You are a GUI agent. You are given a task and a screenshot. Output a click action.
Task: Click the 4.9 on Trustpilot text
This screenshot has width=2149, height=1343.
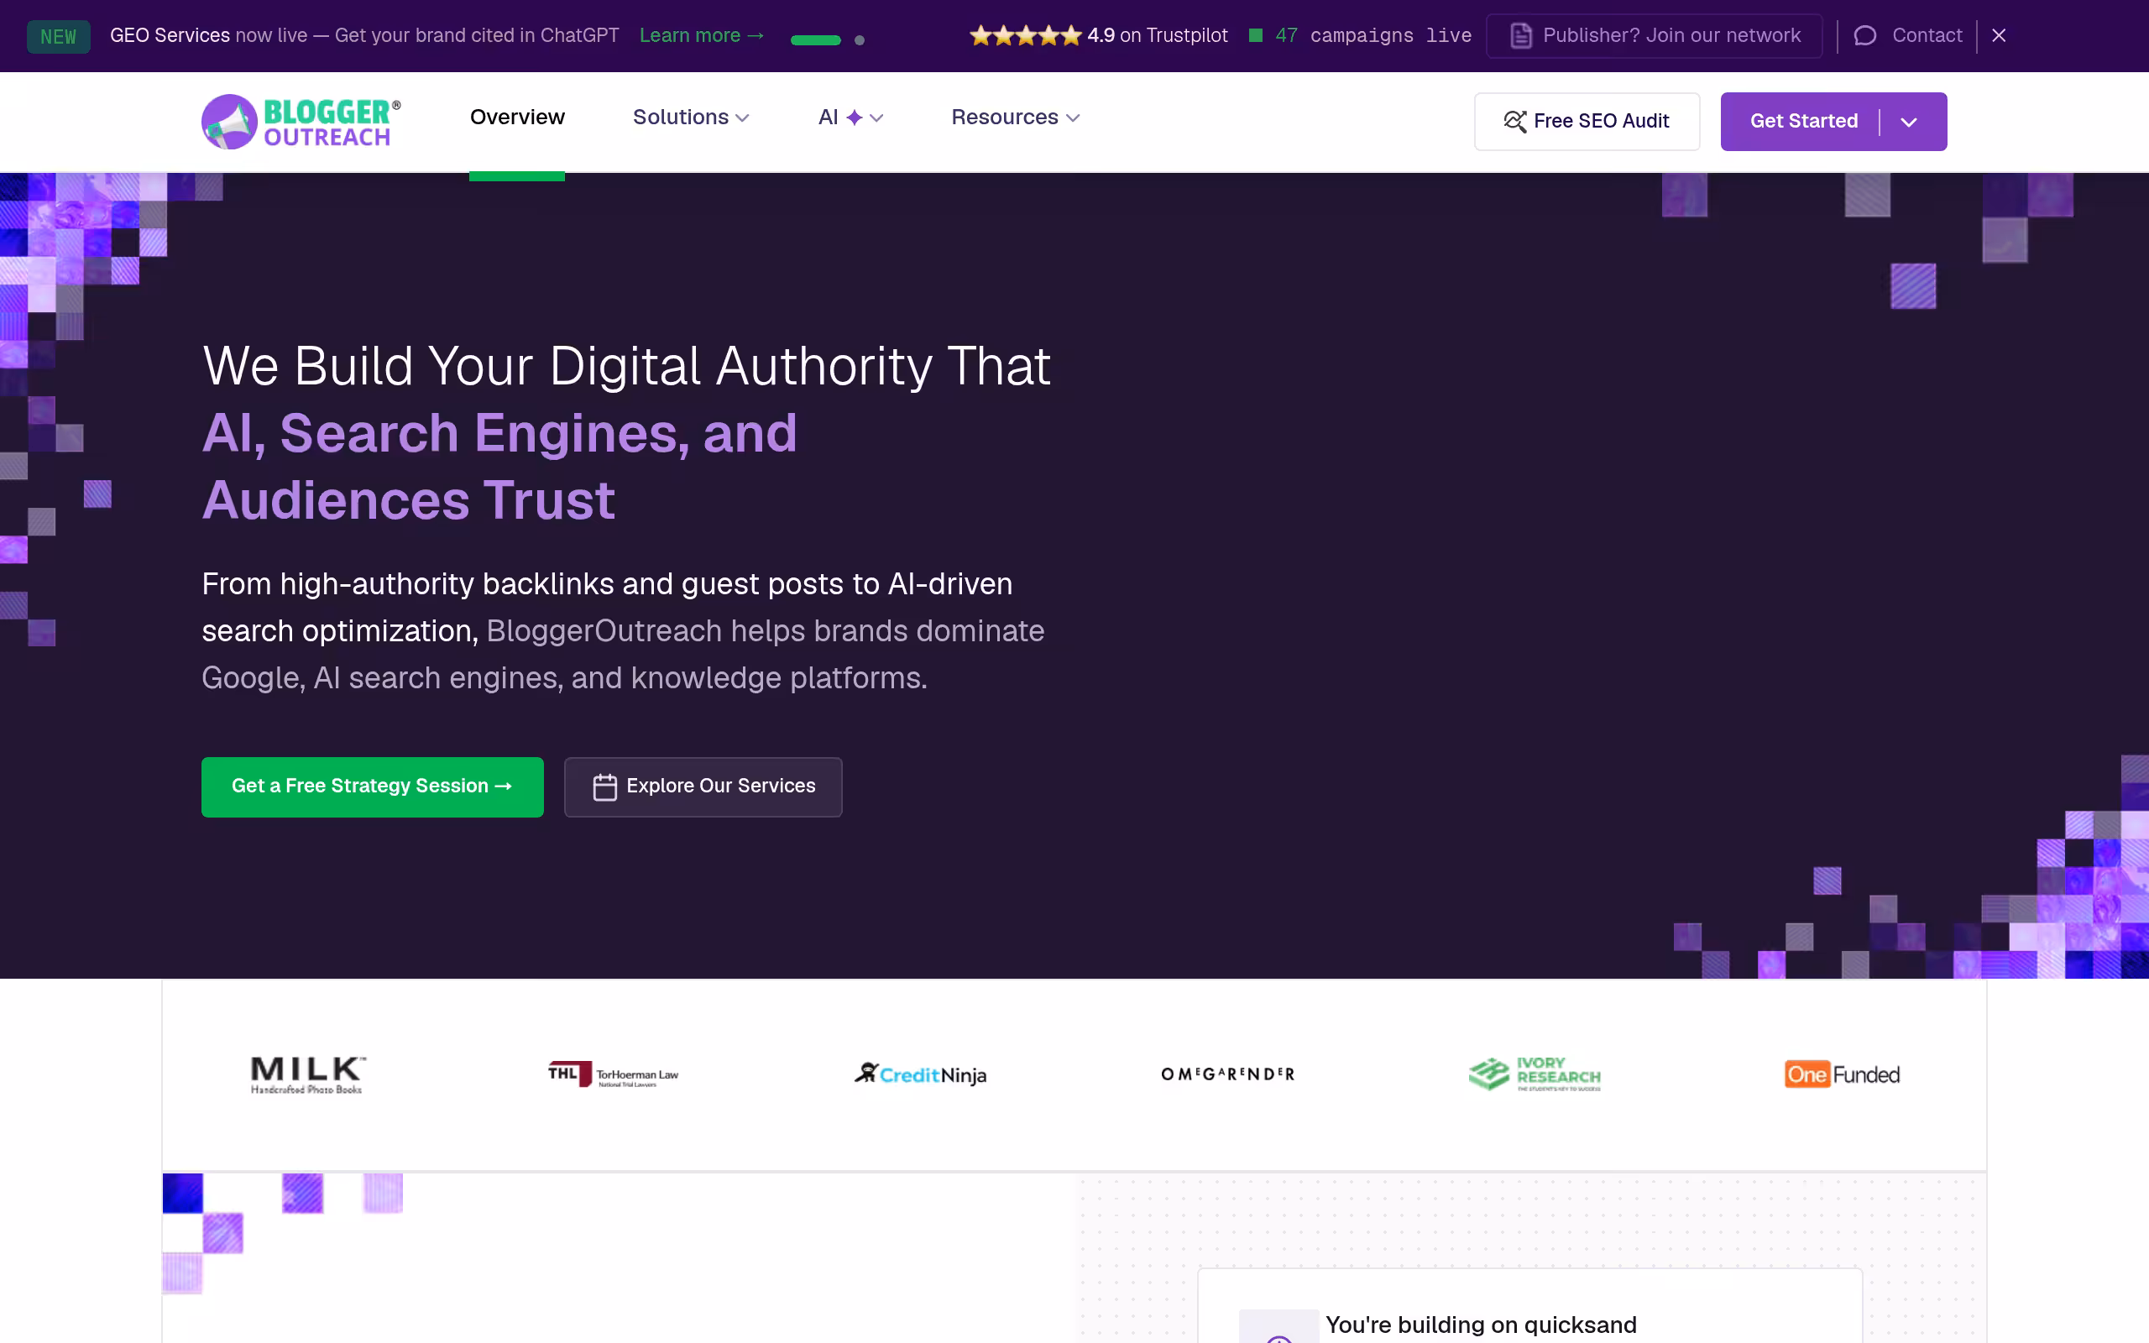[1157, 35]
